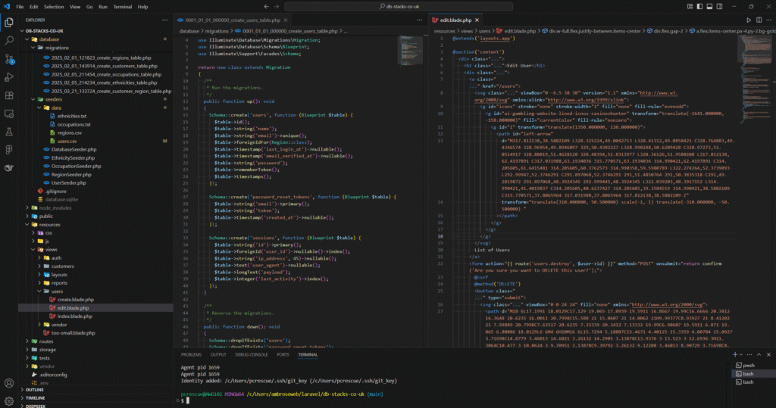Screen dimensions: 776x408
Task: Switch to the PROBLEMS panel tab
Action: click(191, 354)
